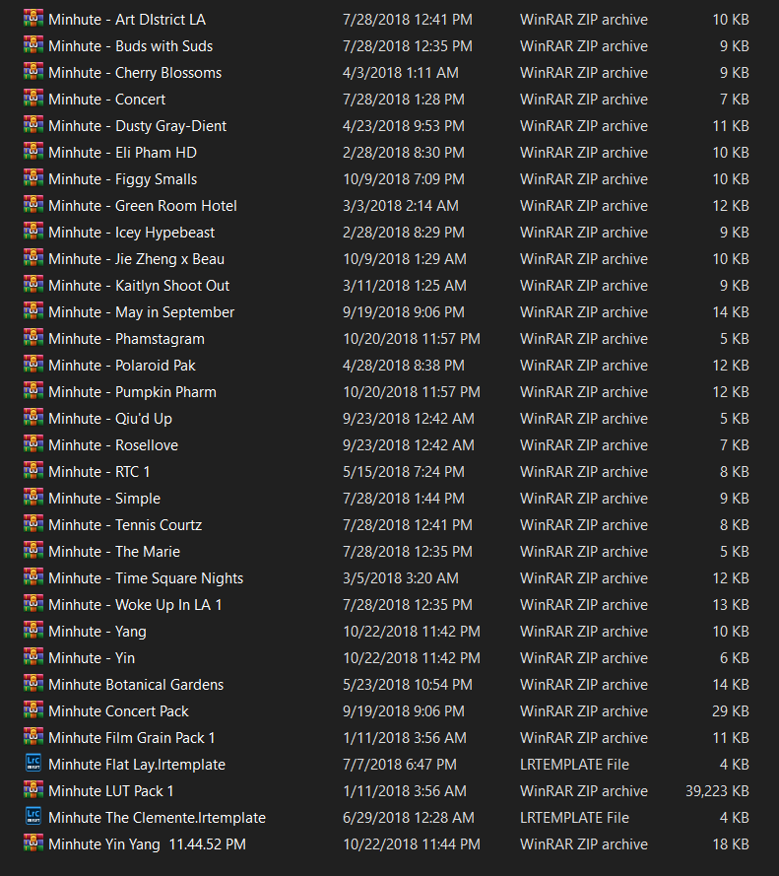Select the icon for Minhute - Dusty Gray-Dient

click(33, 125)
